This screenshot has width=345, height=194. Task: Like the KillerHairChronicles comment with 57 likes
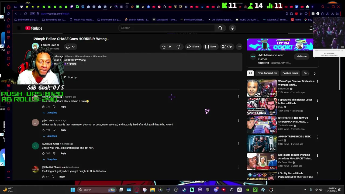[x=43, y=177]
